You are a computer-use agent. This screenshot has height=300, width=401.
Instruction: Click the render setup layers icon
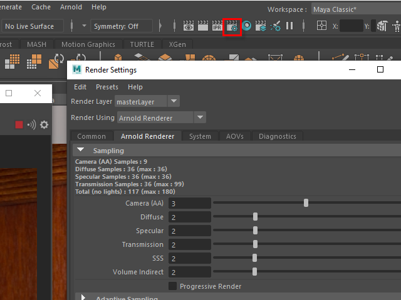click(261, 26)
